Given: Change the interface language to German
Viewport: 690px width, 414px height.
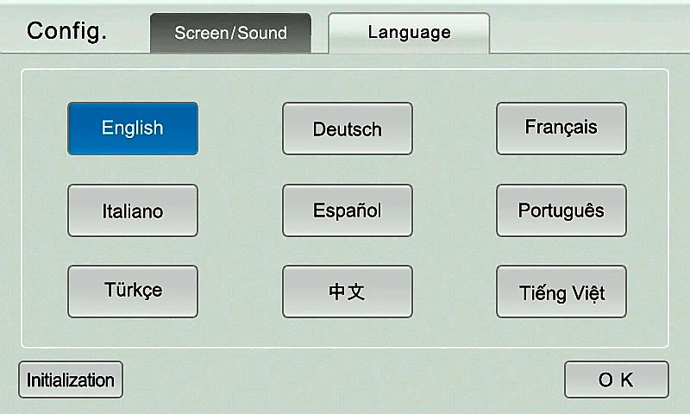Looking at the screenshot, I should [348, 129].
